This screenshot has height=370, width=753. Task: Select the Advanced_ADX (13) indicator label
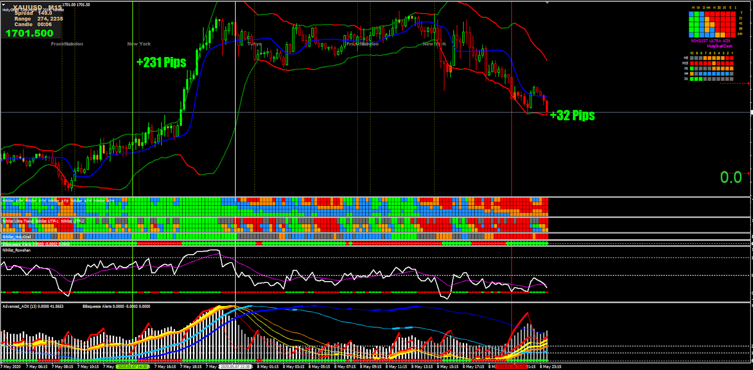pos(33,306)
